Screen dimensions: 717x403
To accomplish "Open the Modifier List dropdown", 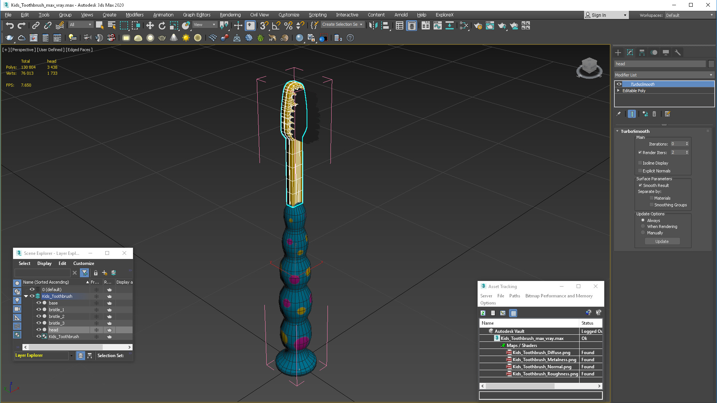I will 664,75.
